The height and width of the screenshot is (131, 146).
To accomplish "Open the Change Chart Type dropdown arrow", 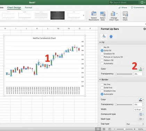I will click(x=117, y=14).
